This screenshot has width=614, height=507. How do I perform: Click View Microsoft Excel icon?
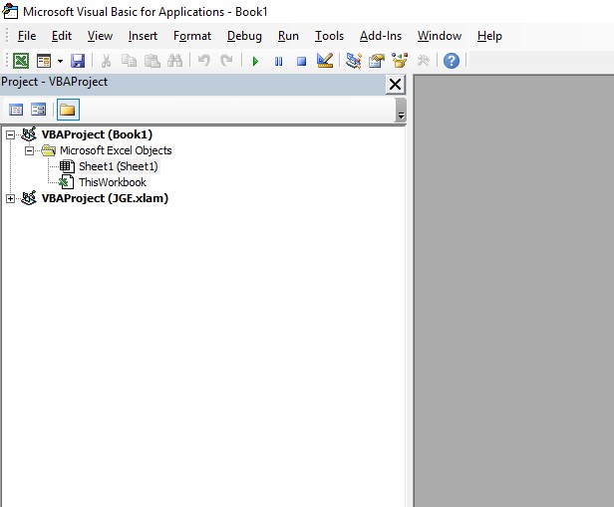pyautogui.click(x=21, y=61)
